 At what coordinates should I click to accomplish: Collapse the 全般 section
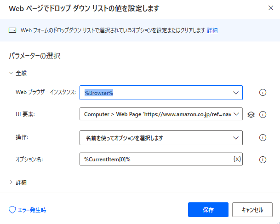(18, 73)
